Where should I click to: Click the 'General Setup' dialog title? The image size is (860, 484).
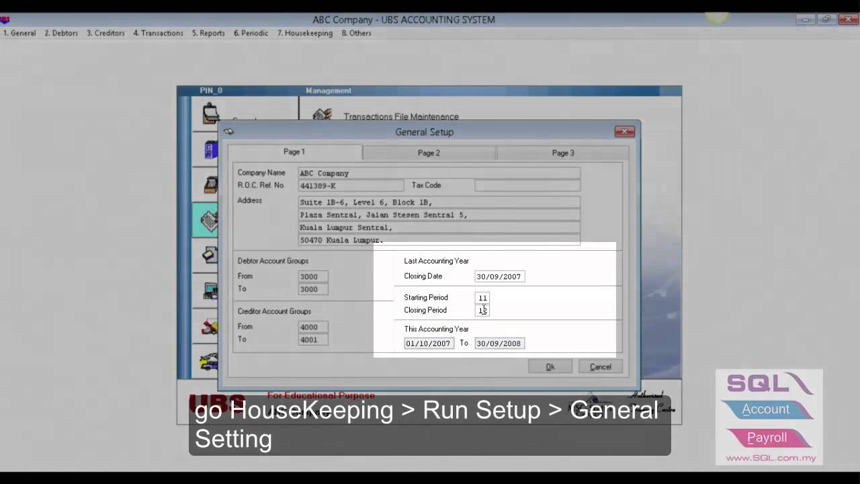[425, 132]
